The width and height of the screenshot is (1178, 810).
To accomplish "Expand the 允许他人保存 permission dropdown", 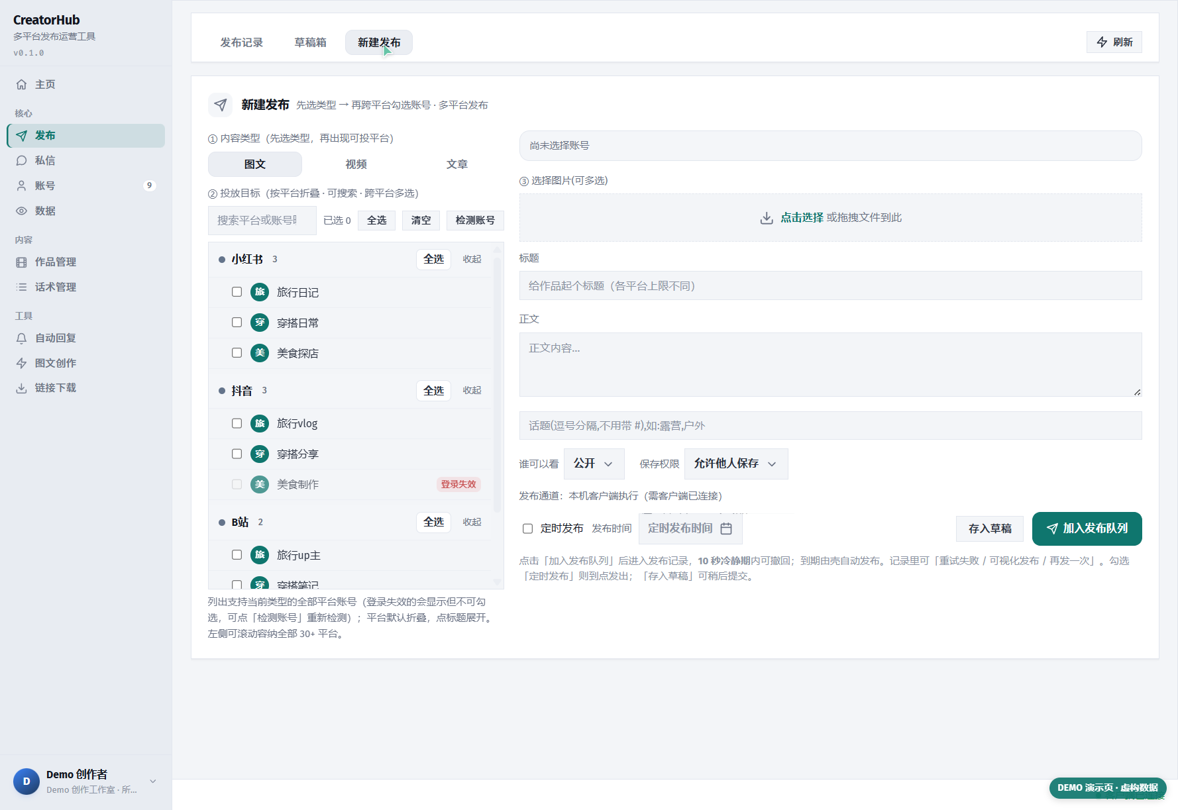I will pos(736,464).
